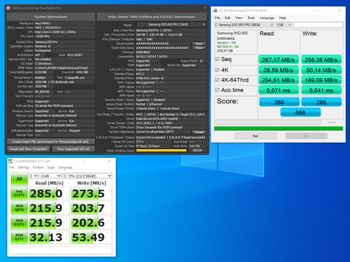Open the C: 9% drive dropdown in CrystalDiskMark

[87, 175]
